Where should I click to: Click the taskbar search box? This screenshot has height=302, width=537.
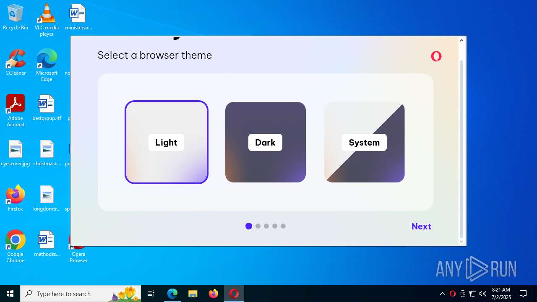pos(81,294)
